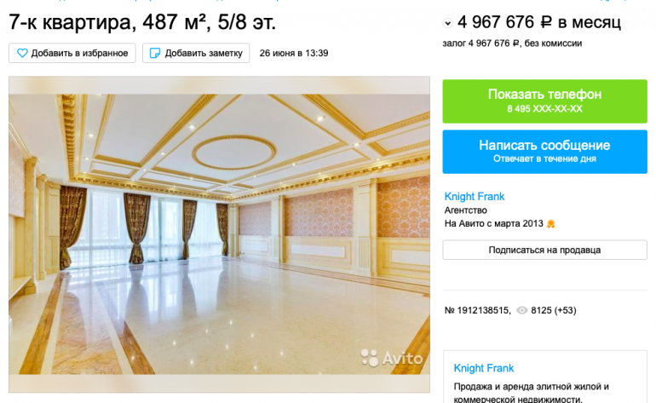This screenshot has height=403, width=656.
Task: Click the Avito watermark logo on photo
Action: point(392,358)
